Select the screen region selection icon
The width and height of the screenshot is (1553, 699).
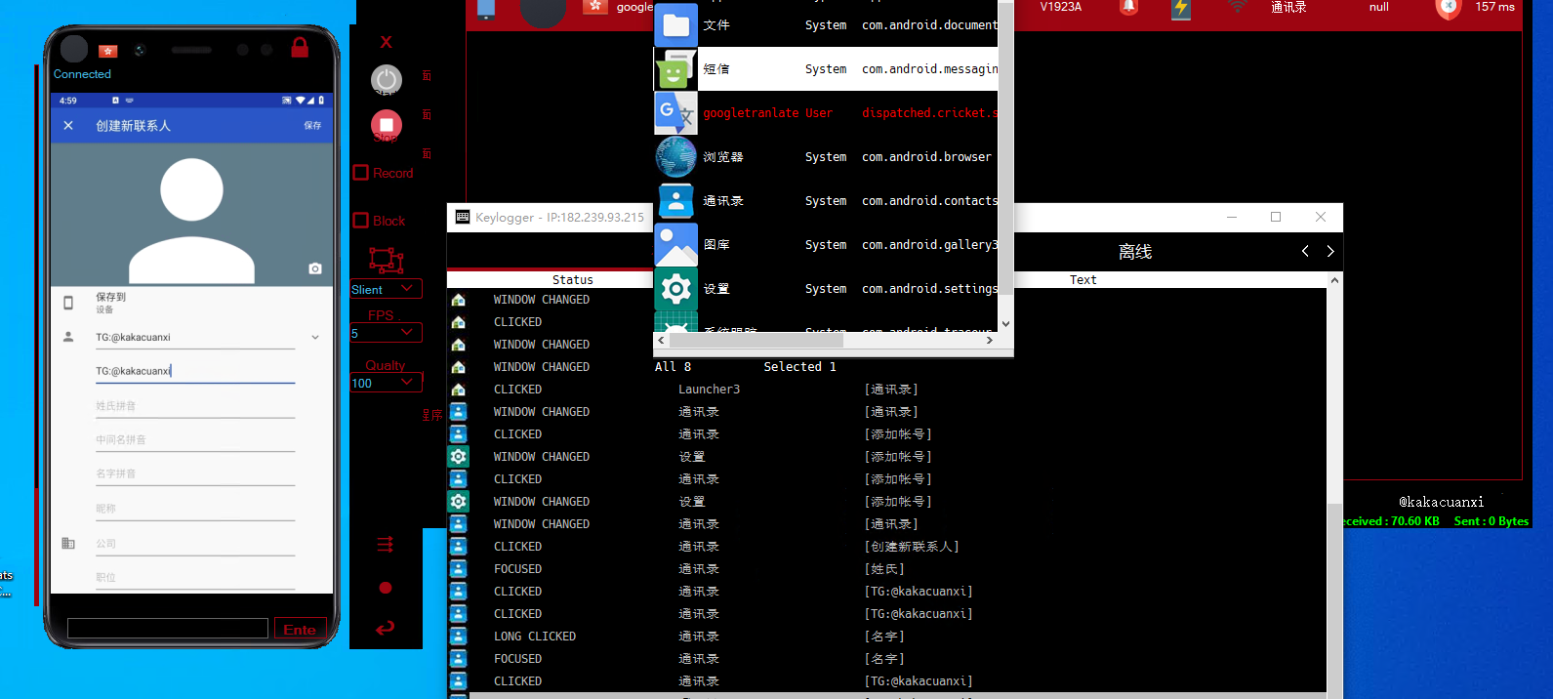coord(387,260)
